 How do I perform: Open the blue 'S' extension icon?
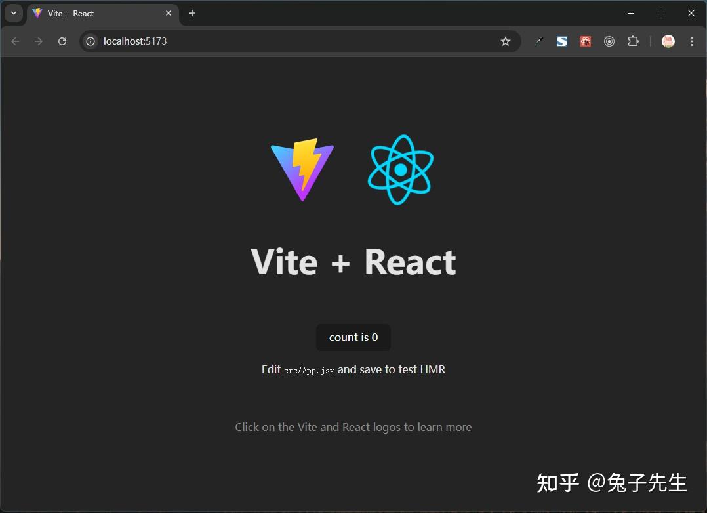coord(561,41)
